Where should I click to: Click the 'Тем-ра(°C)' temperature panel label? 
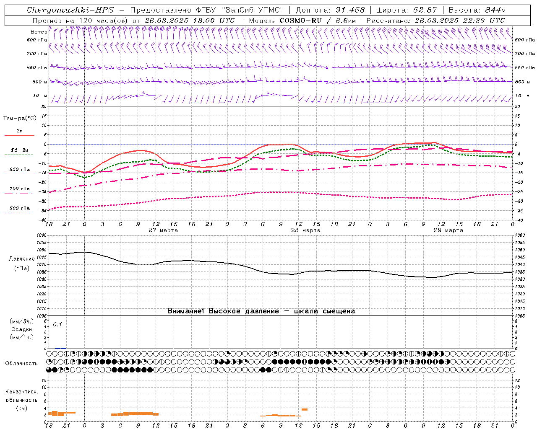pos(20,119)
